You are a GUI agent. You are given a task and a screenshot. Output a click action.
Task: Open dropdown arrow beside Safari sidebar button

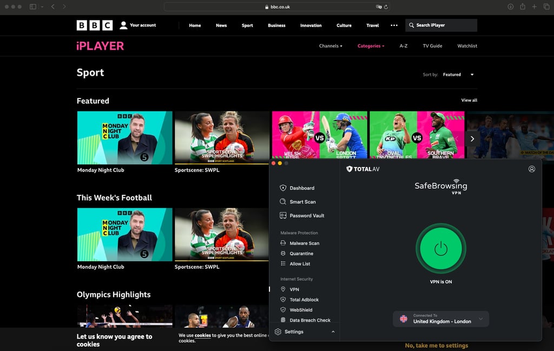(x=42, y=6)
